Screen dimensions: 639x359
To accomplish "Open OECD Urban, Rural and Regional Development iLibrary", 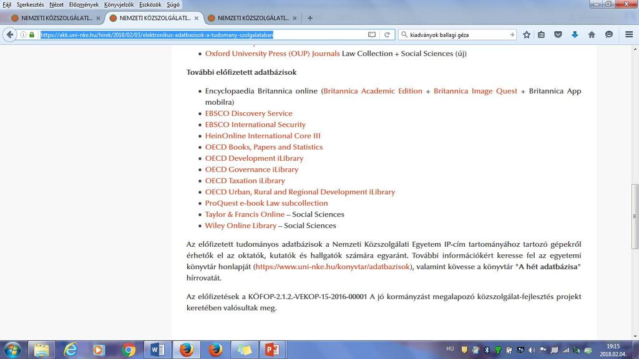I will [300, 192].
